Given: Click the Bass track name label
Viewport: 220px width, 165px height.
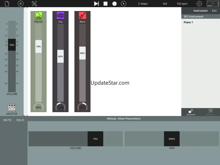Looking at the screenshot, I should click(x=82, y=22).
